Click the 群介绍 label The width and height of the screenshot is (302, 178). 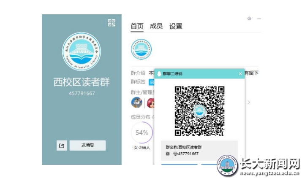pyautogui.click(x=138, y=73)
